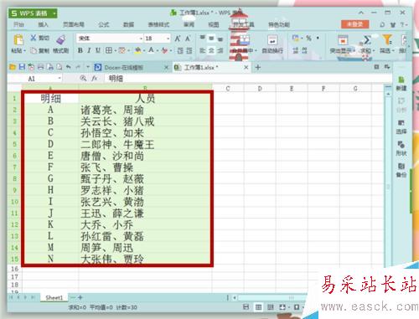Add a new document tab with plus
419x319 pixels.
click(x=258, y=67)
